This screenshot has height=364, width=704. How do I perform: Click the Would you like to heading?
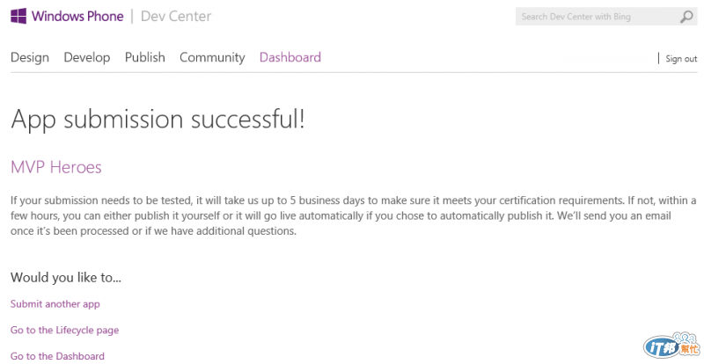pyautogui.click(x=66, y=278)
